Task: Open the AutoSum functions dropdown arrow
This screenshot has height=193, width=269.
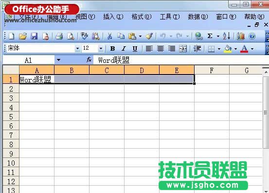Action: pos(218,36)
